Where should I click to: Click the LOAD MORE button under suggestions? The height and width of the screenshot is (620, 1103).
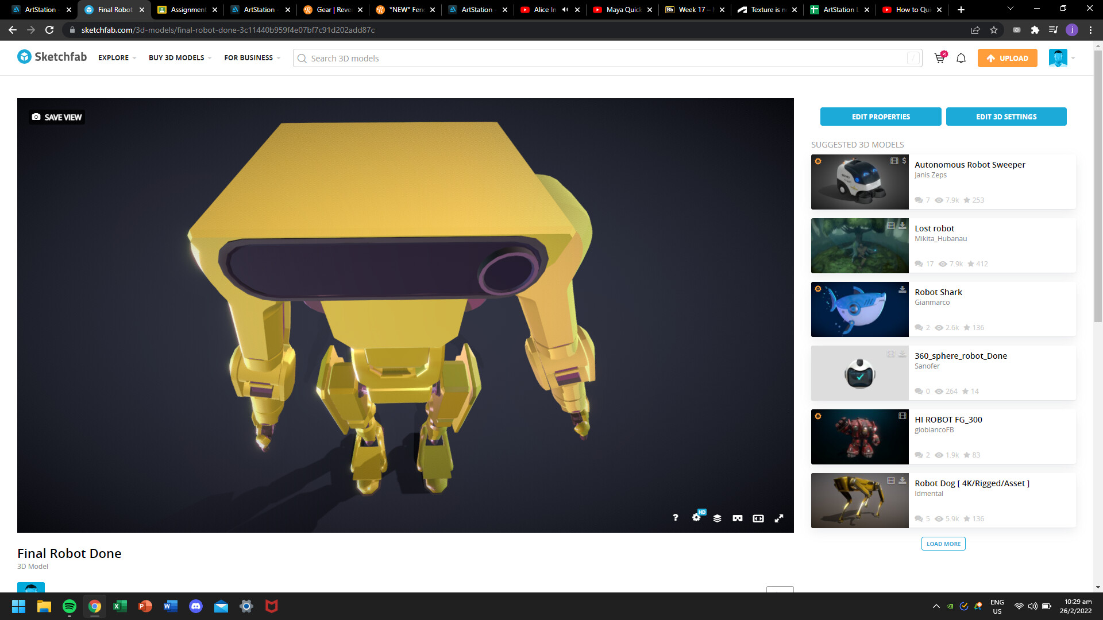[x=943, y=544]
